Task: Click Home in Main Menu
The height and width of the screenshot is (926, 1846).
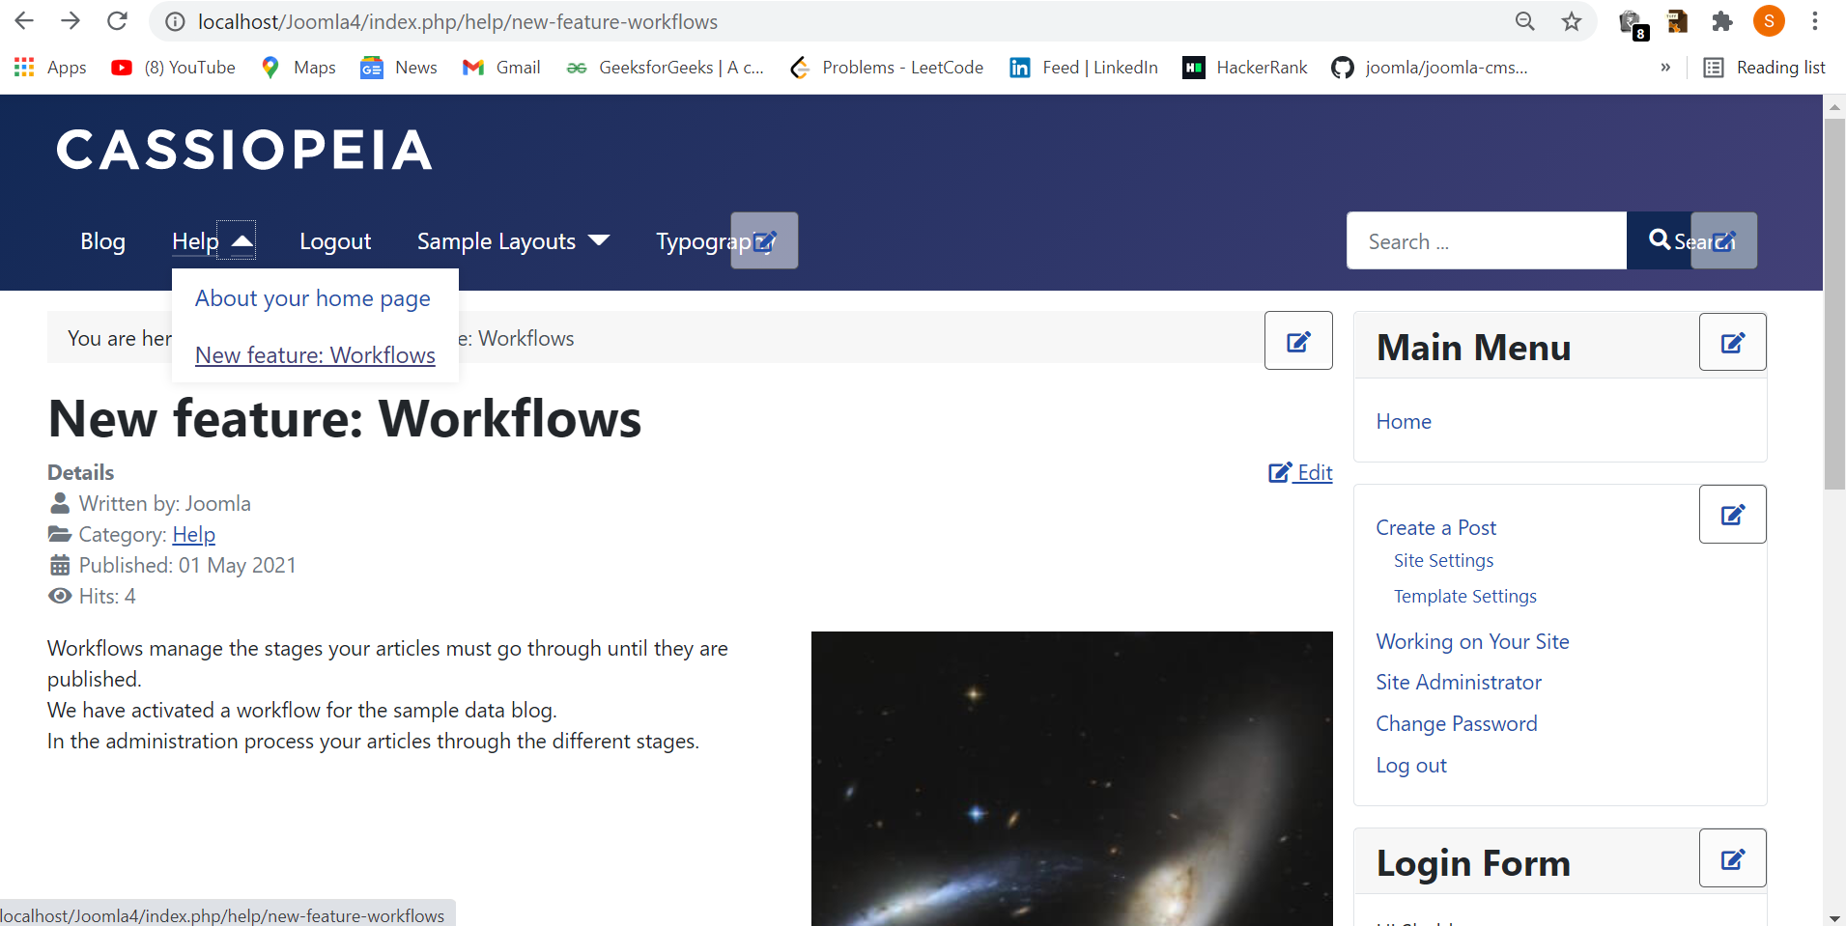Action: click(x=1404, y=422)
